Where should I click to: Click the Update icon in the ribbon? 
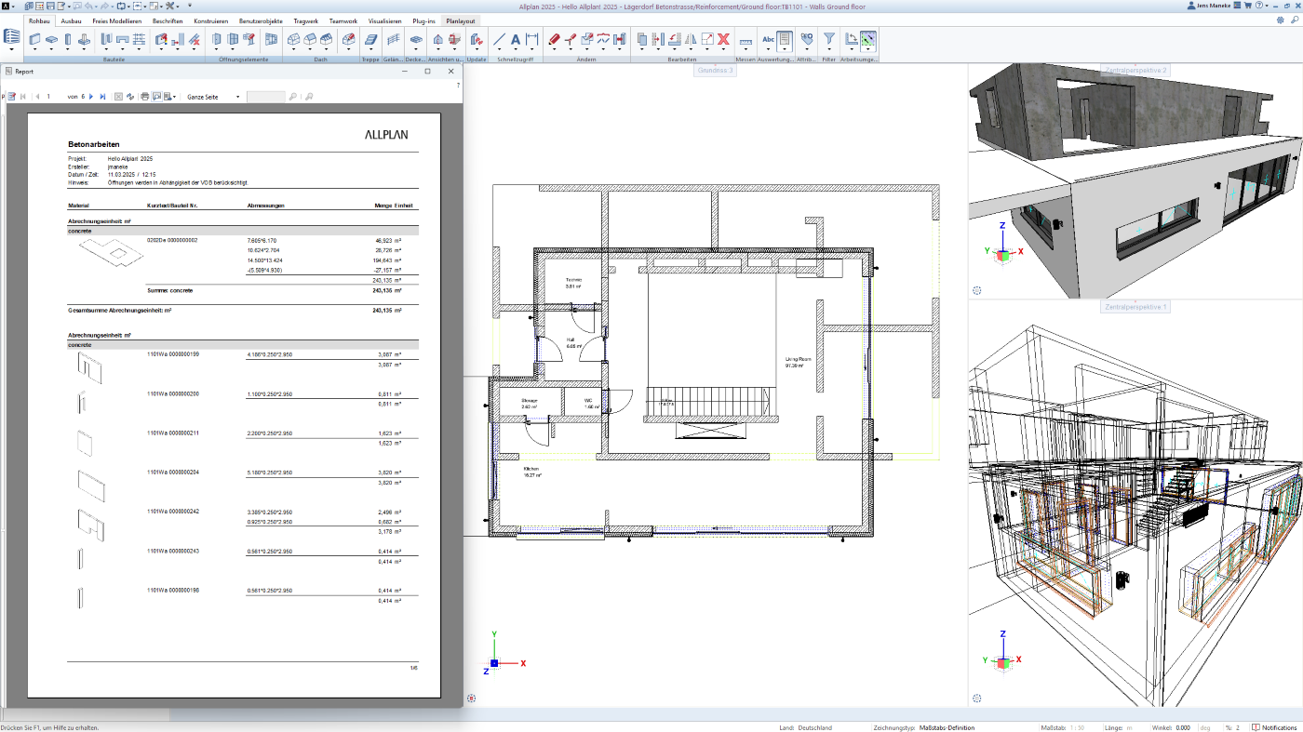click(x=477, y=39)
